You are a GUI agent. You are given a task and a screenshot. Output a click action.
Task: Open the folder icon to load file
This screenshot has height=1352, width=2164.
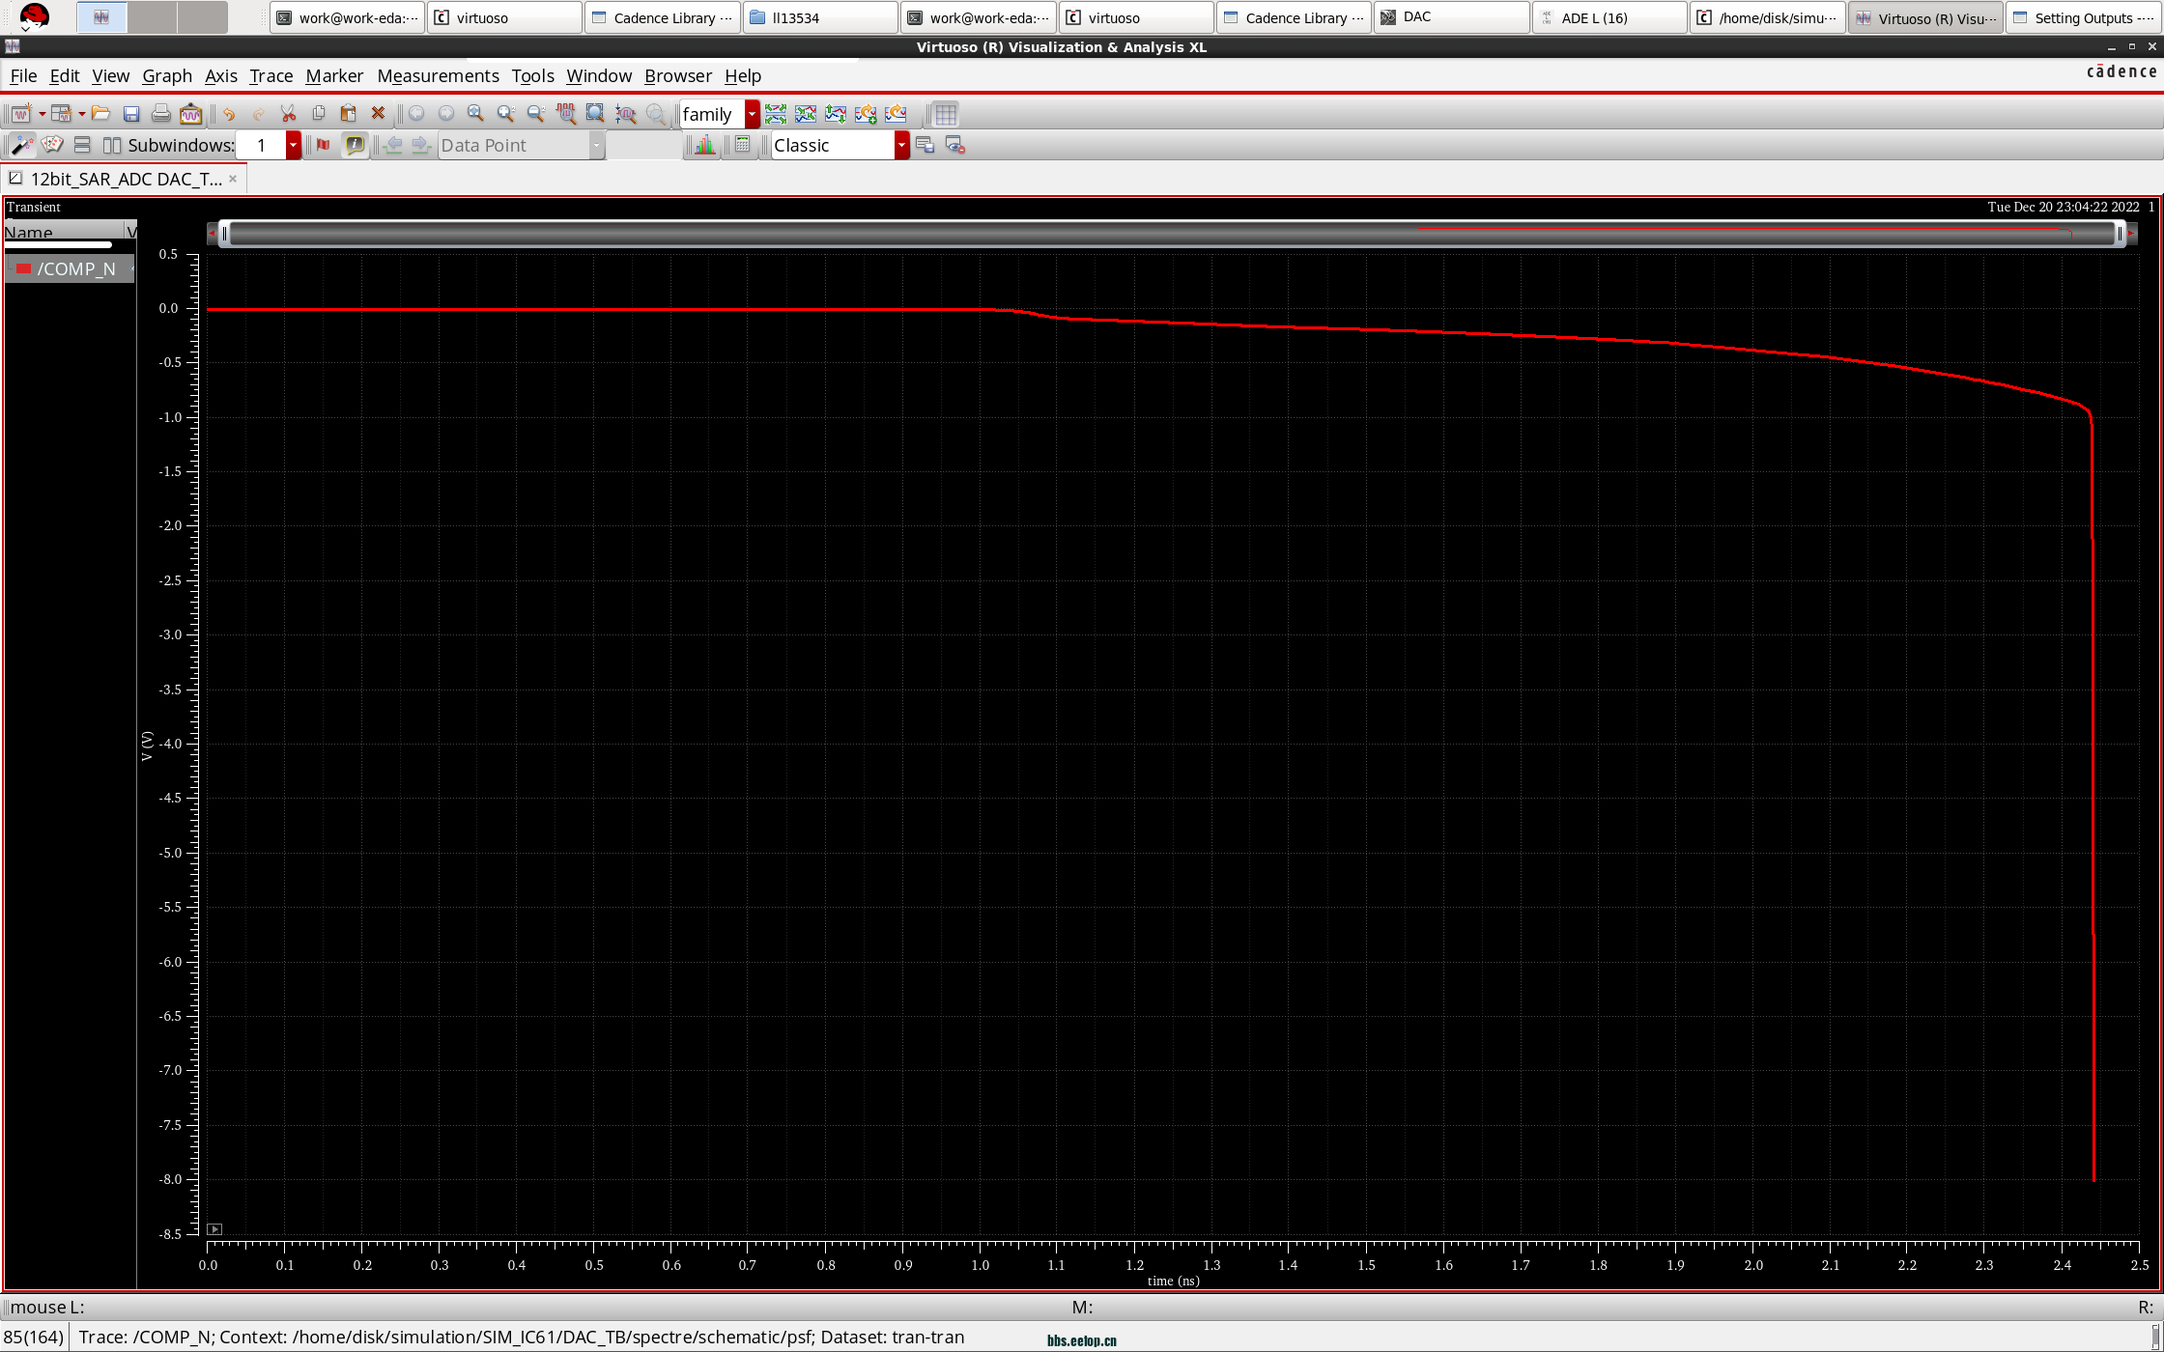100,114
